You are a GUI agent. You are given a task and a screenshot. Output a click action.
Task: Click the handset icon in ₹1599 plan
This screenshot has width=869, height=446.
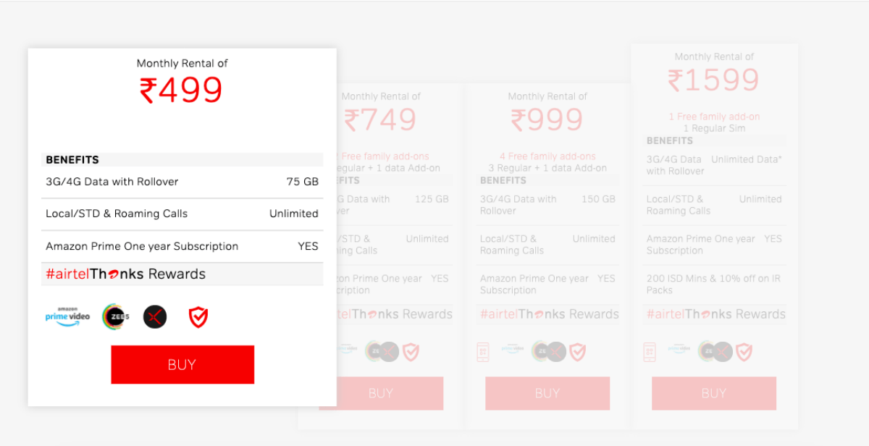650,352
